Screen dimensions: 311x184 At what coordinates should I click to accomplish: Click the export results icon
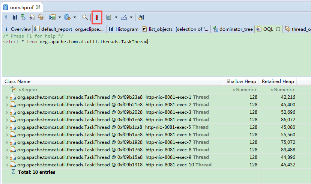click(124, 18)
